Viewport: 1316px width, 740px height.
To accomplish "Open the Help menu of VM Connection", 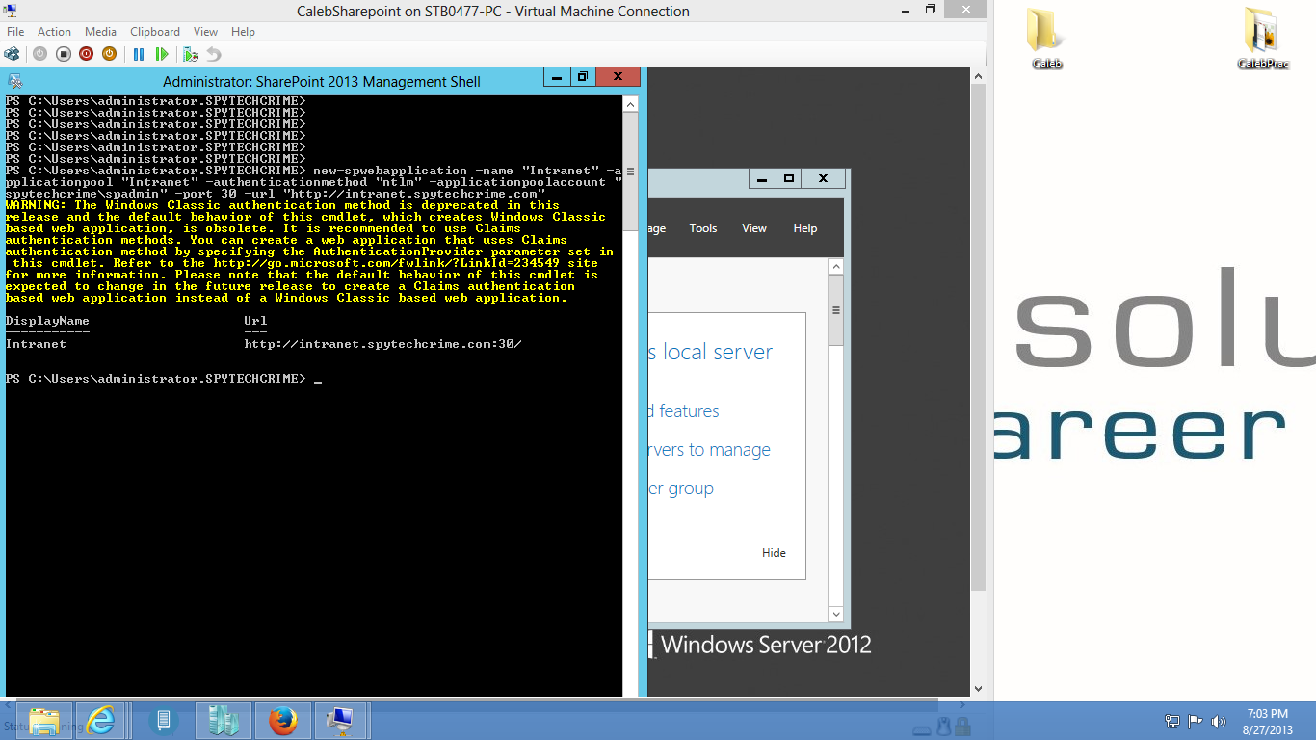I will coord(243,32).
